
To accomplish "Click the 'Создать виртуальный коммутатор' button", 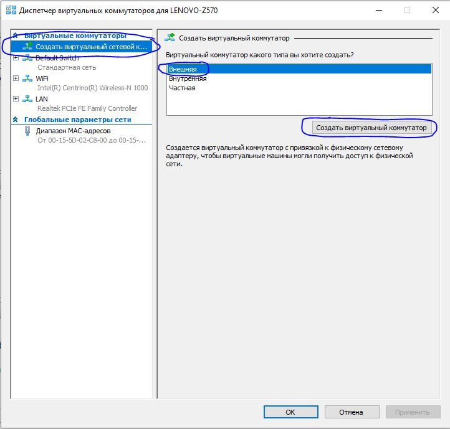I will click(371, 128).
